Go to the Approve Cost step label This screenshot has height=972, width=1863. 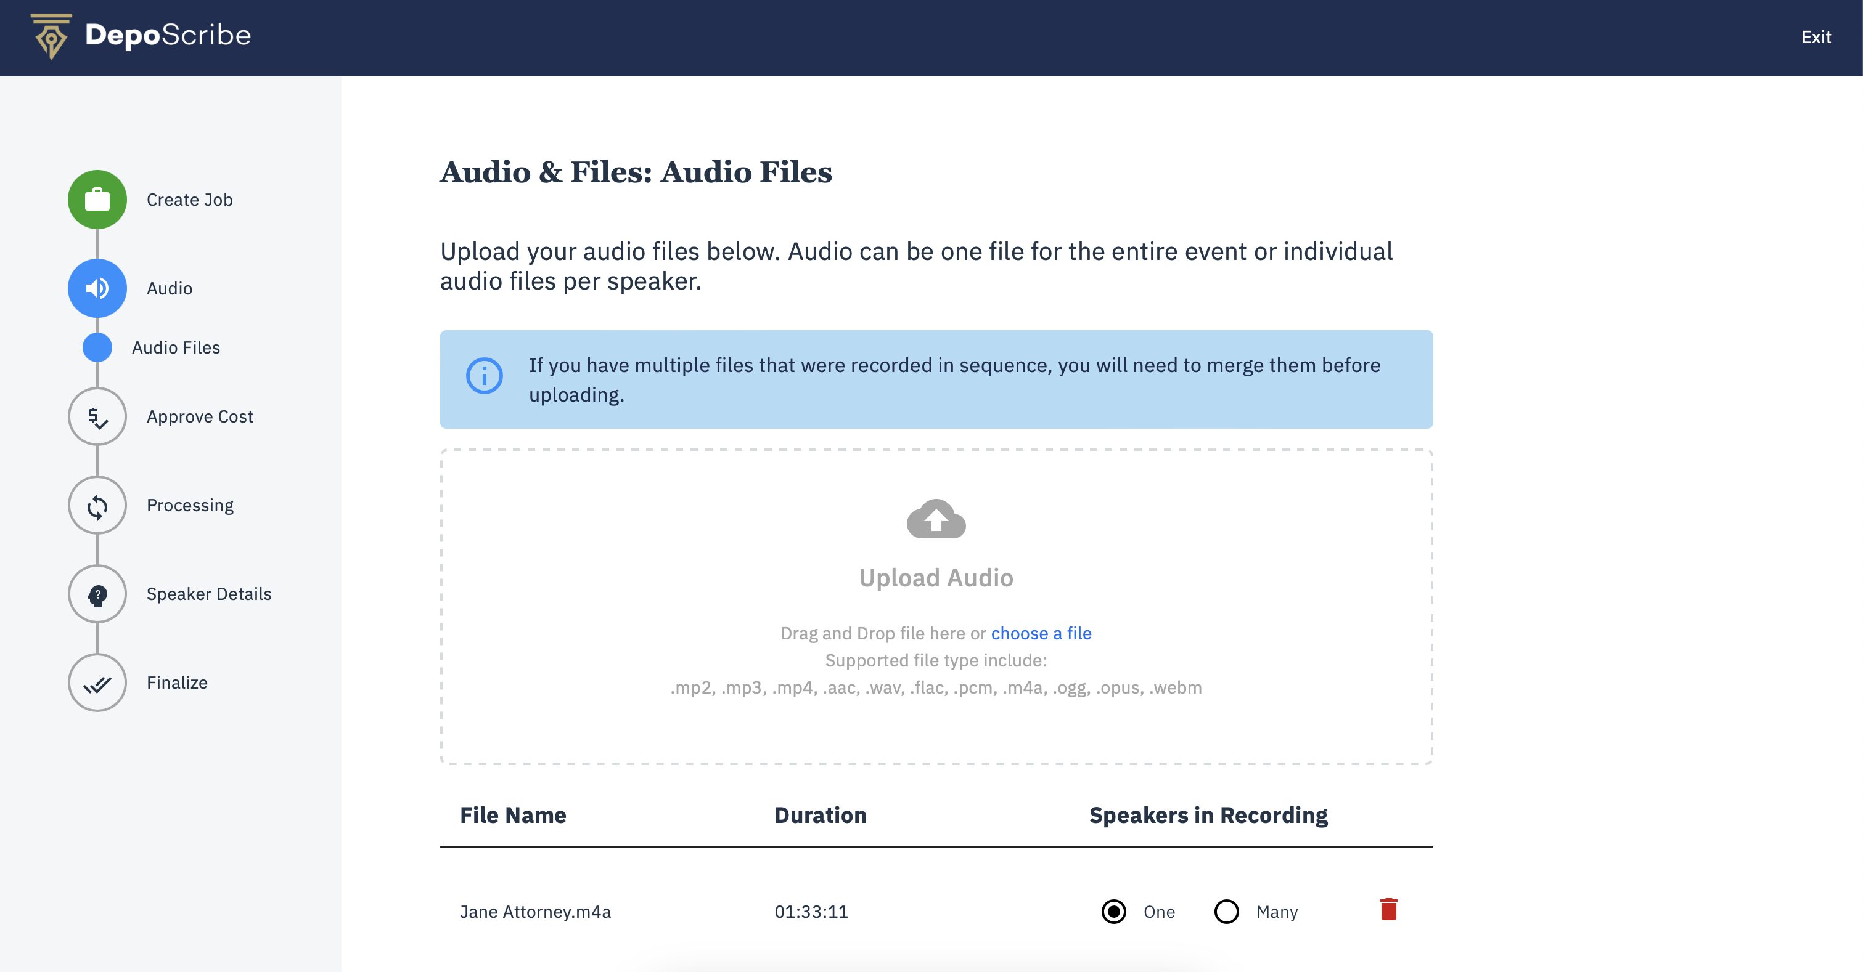pos(200,417)
